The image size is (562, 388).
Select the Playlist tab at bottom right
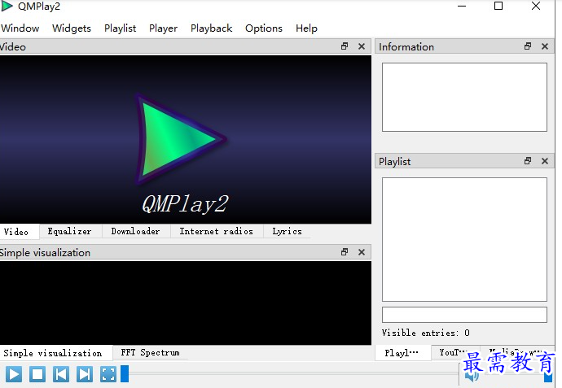(x=402, y=353)
